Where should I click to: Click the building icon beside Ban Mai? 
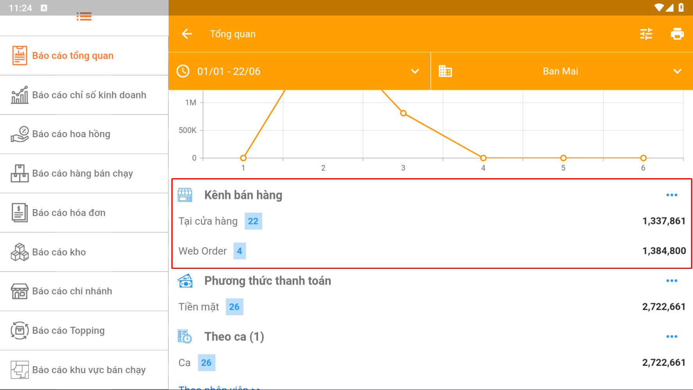pyautogui.click(x=445, y=71)
